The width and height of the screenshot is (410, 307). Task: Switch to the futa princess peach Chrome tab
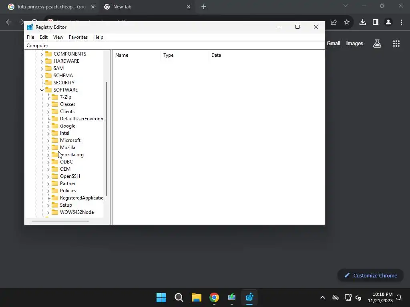tap(51, 7)
